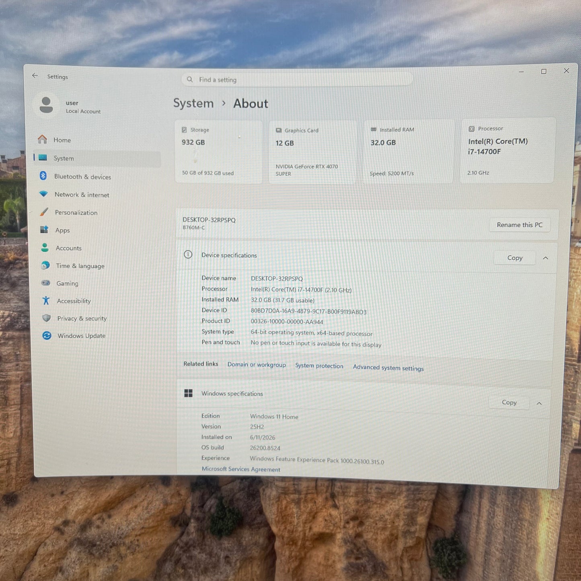Click the Personalization paintbrush icon
The width and height of the screenshot is (581, 581).
pos(44,212)
